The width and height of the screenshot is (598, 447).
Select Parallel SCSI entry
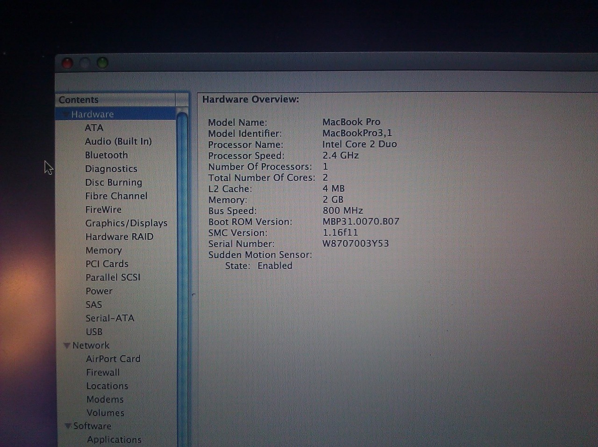tap(113, 277)
